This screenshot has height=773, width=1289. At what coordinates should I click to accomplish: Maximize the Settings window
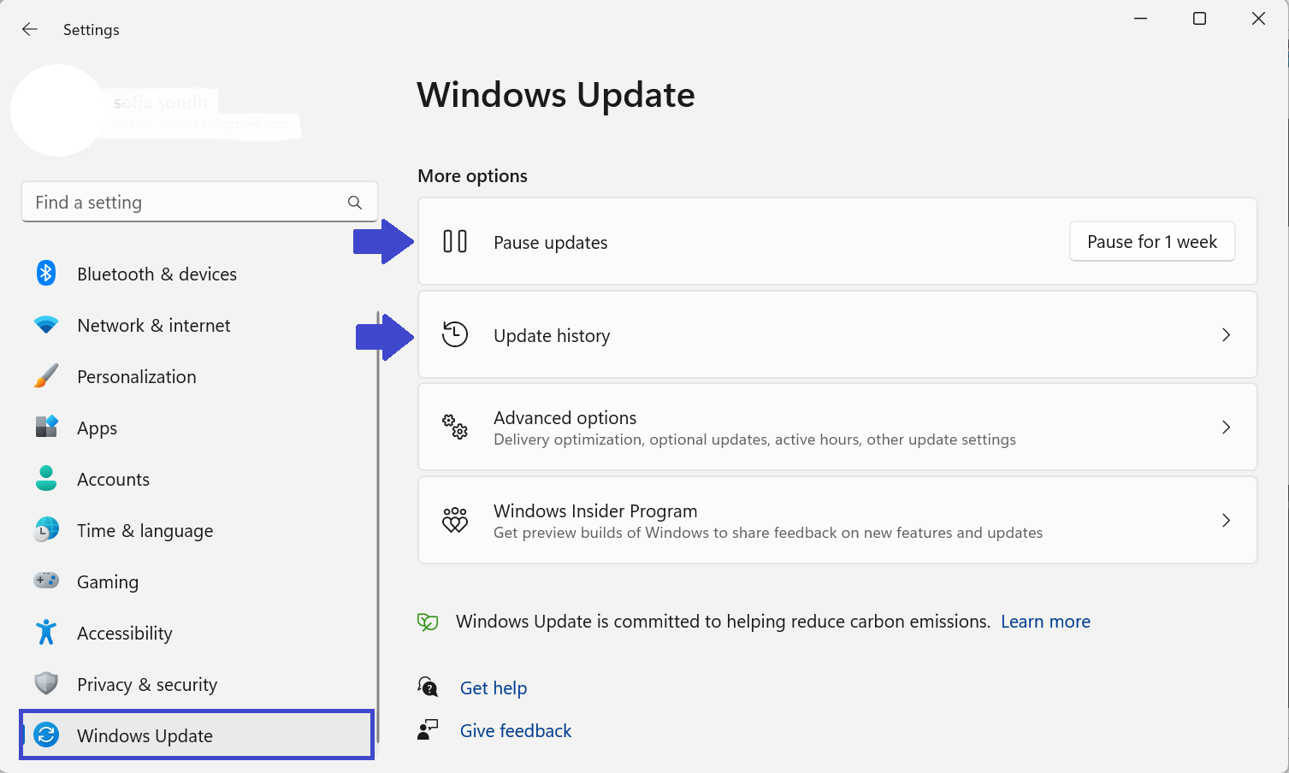coord(1199,19)
